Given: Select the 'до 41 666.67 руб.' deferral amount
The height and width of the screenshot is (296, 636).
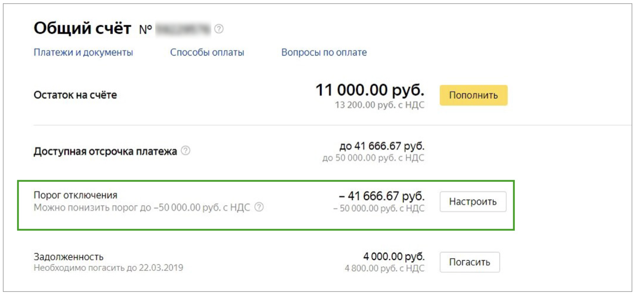Looking at the screenshot, I should coord(382,146).
